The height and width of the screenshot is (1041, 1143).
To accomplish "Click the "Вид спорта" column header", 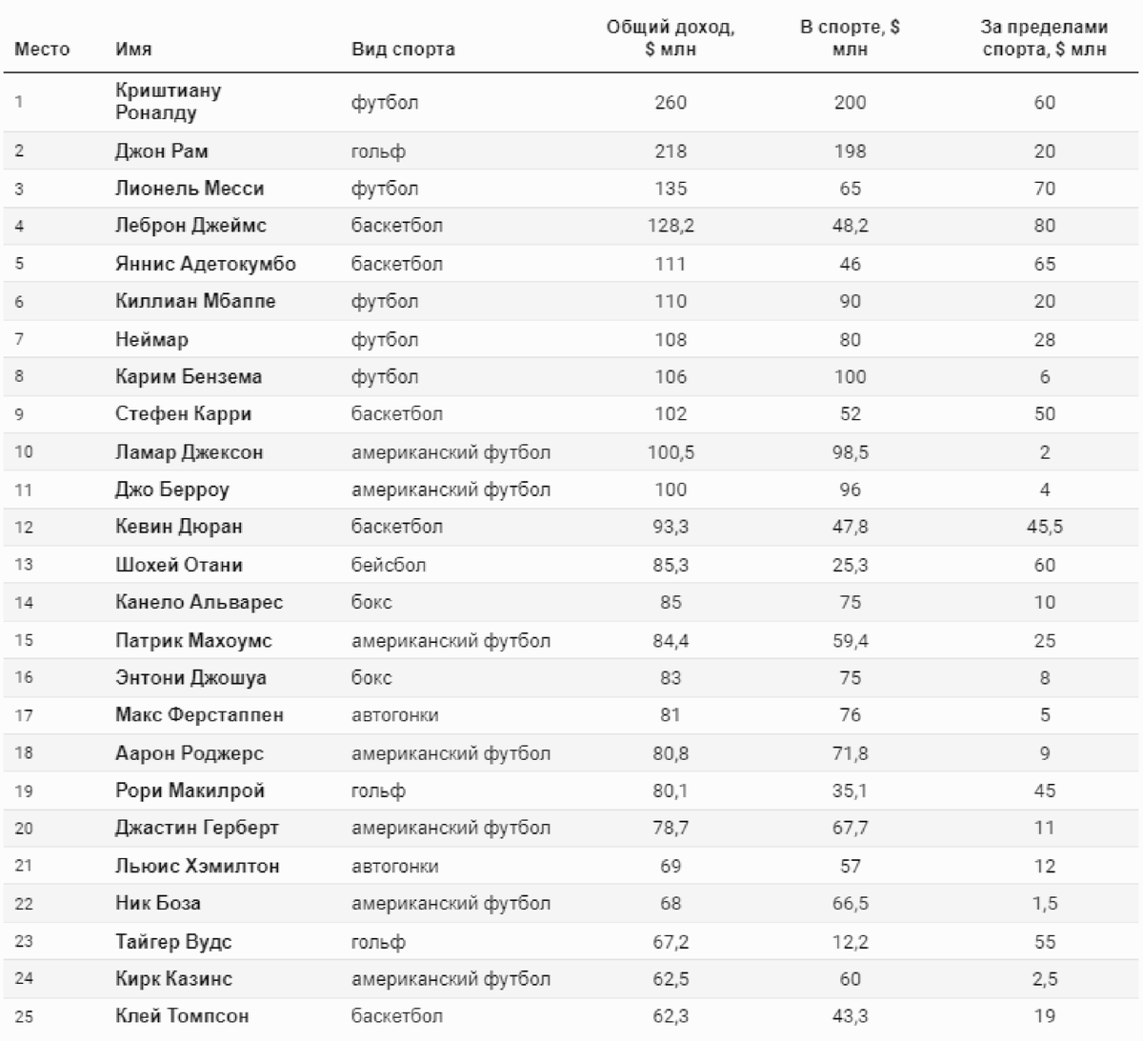I will 403,50.
